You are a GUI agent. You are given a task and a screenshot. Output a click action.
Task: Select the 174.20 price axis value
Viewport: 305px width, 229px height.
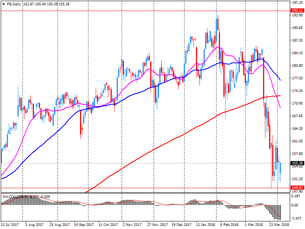point(297,90)
